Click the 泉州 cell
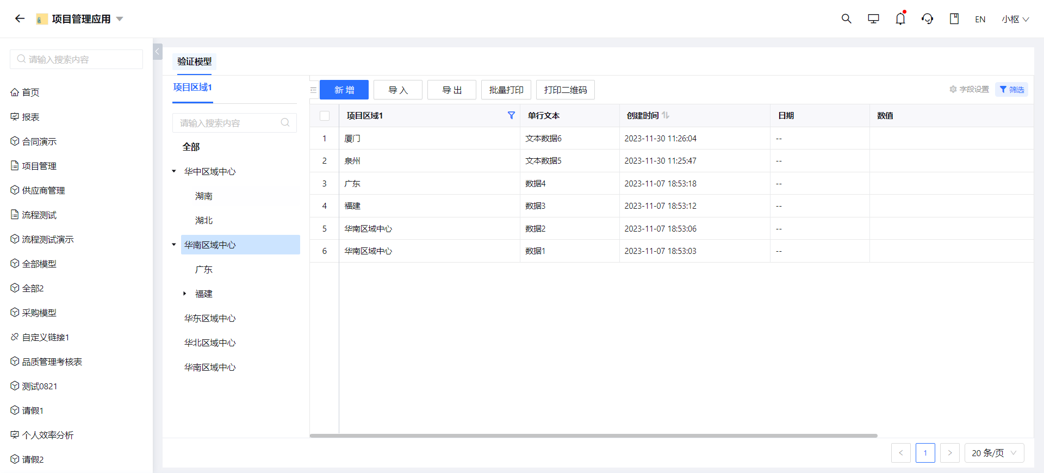 [x=430, y=161]
